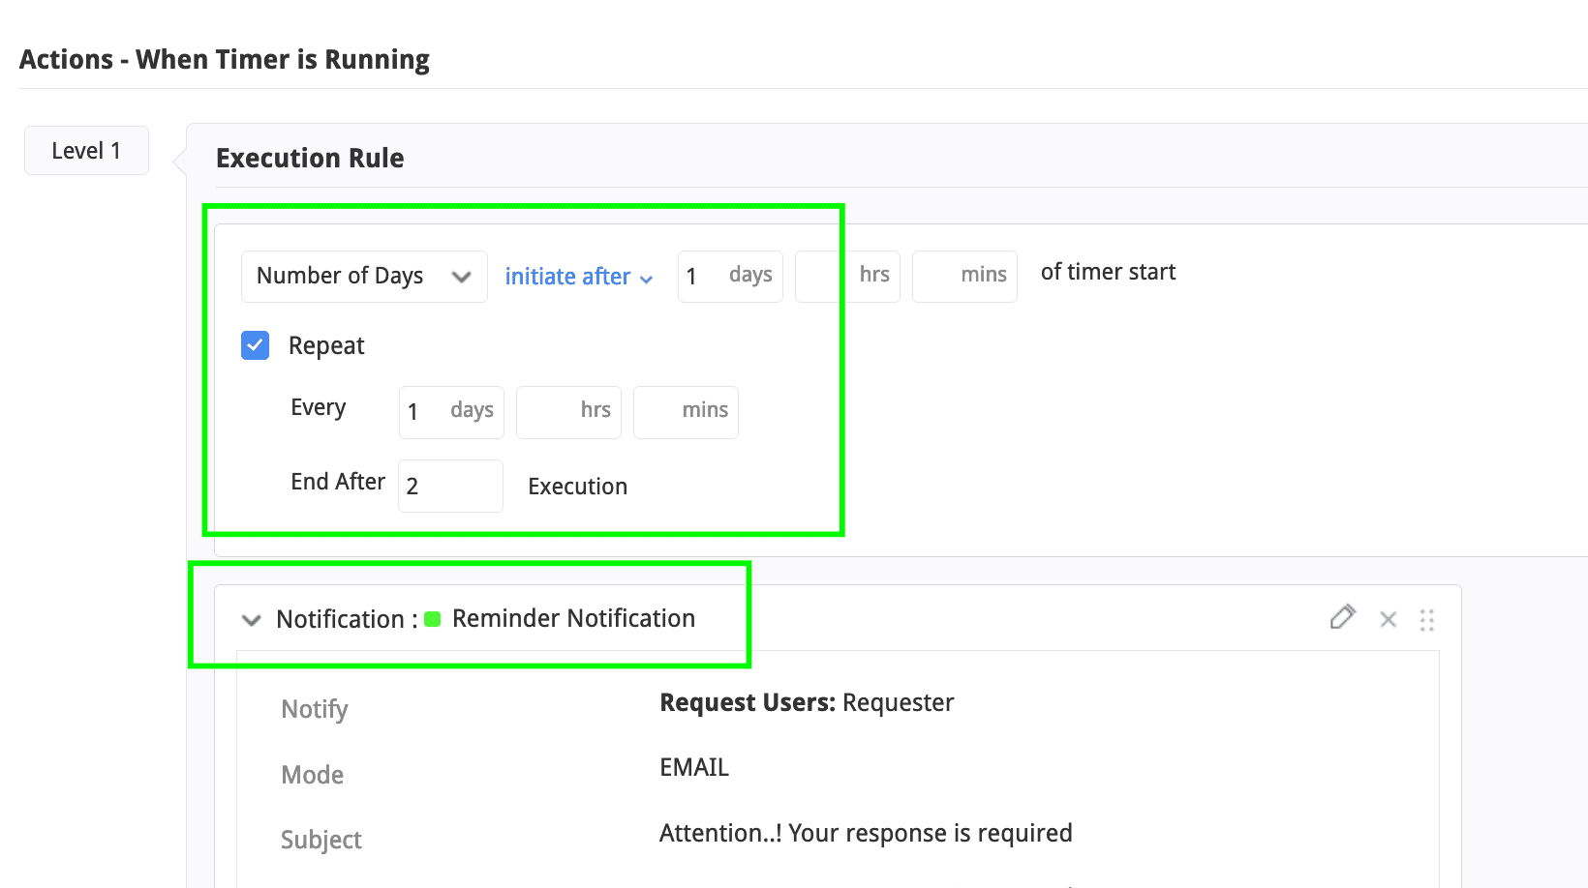Select the Level 1 tab
This screenshot has width=1588, height=888.
click(x=86, y=151)
